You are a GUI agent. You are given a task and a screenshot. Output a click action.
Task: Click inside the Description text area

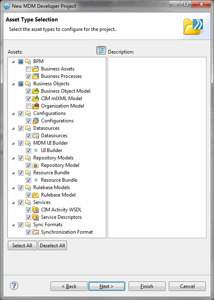click(x=157, y=148)
